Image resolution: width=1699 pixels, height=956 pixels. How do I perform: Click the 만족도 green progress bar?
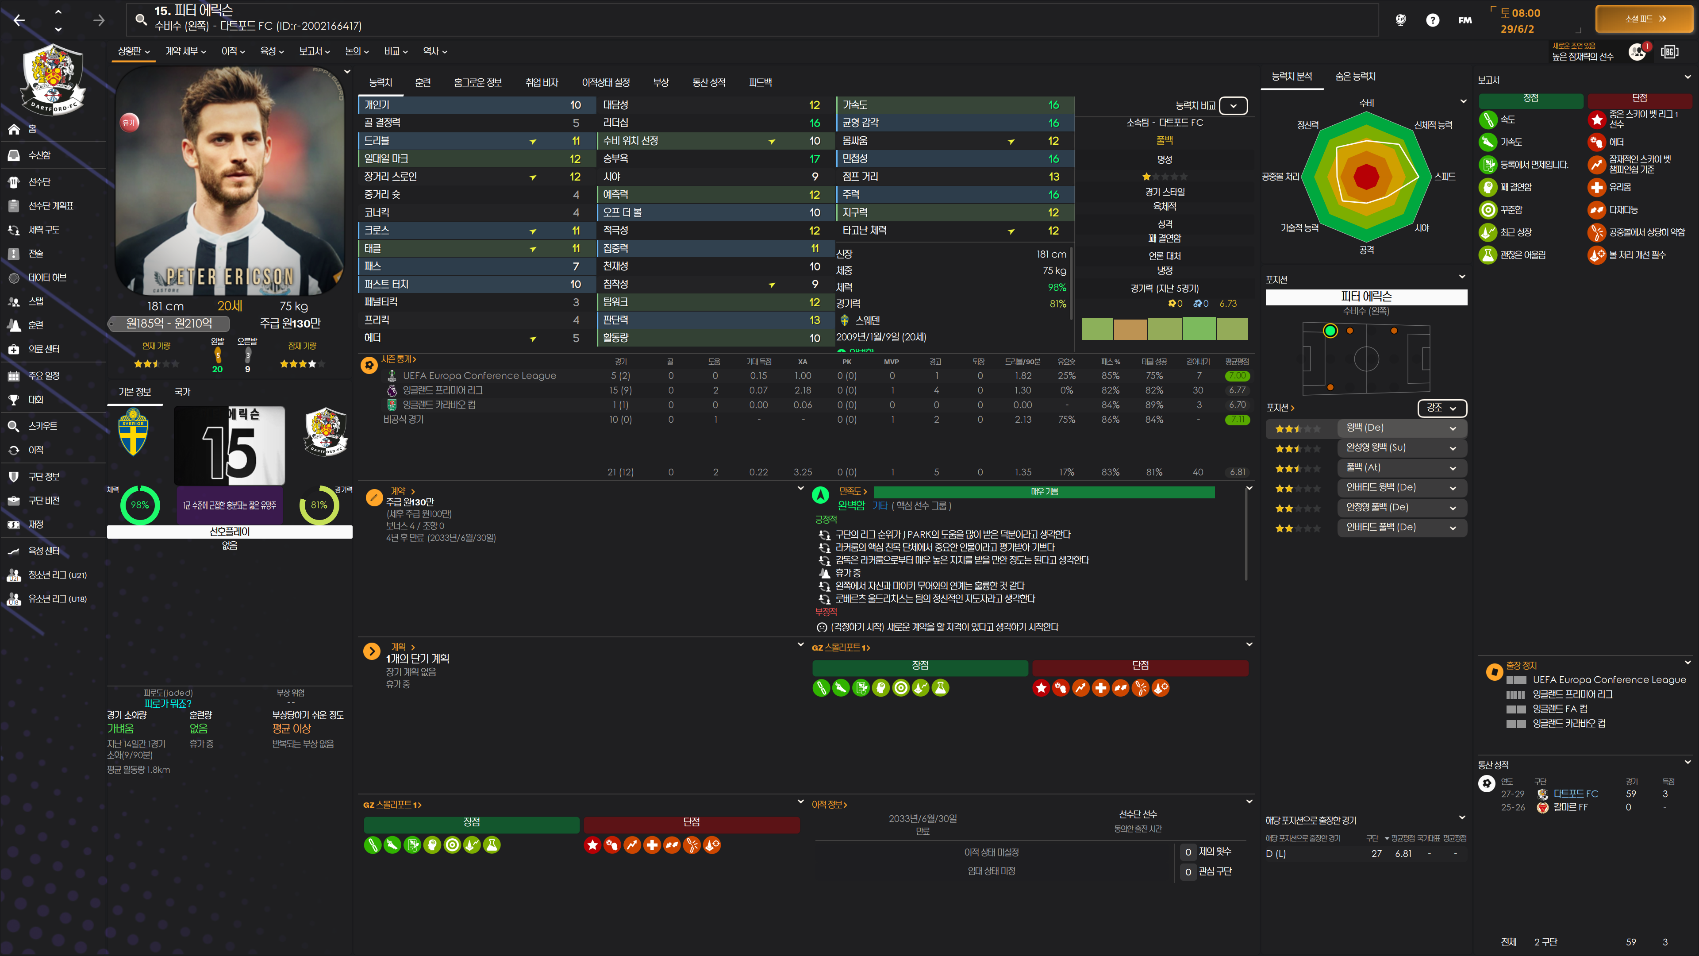click(1043, 492)
